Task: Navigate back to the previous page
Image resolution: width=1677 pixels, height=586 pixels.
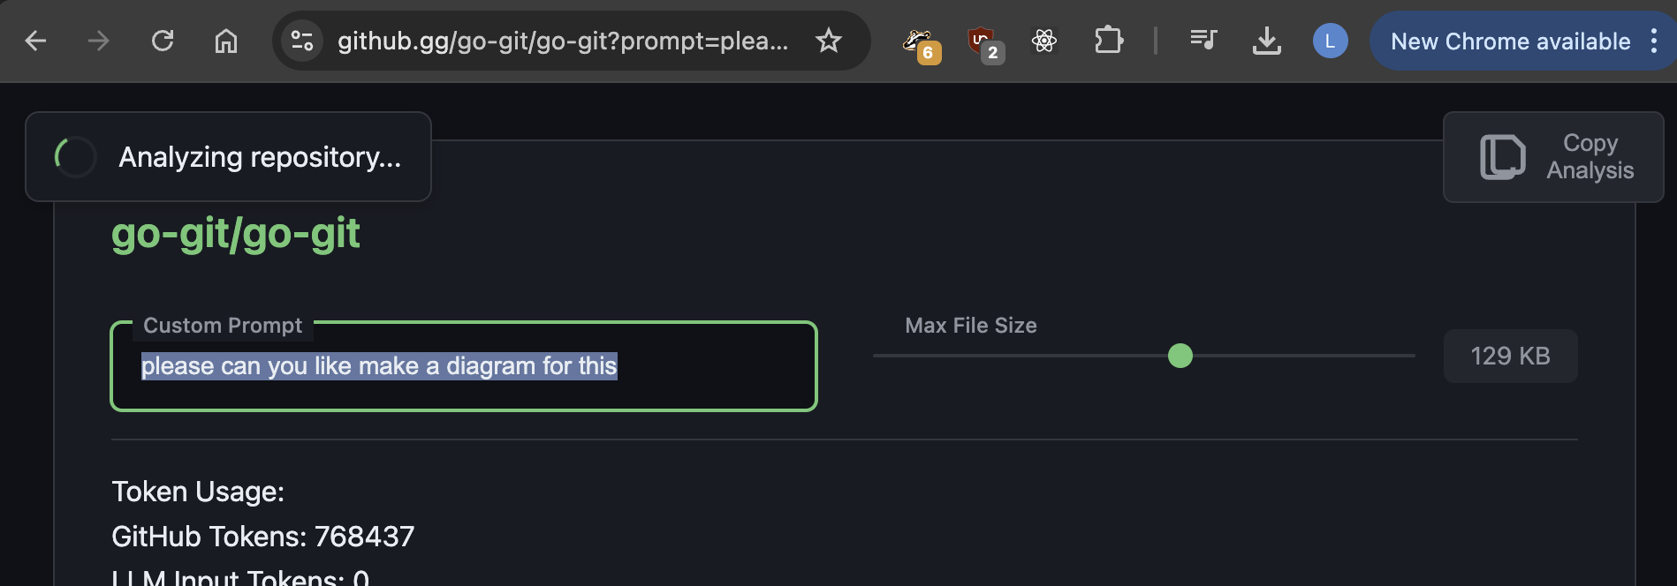Action: click(x=34, y=41)
